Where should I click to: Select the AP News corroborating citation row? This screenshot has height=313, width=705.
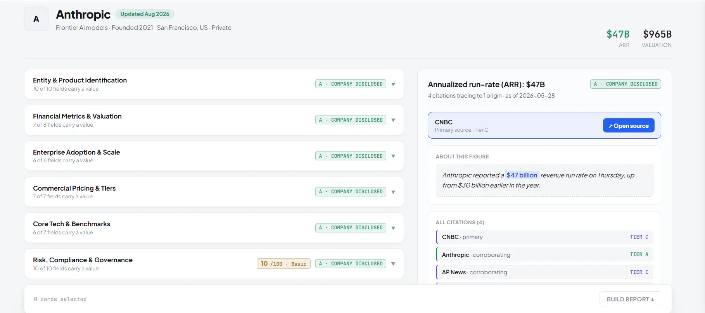544,272
